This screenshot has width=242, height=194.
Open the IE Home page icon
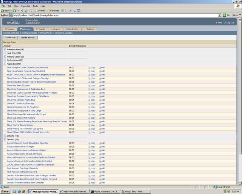tap(31, 11)
